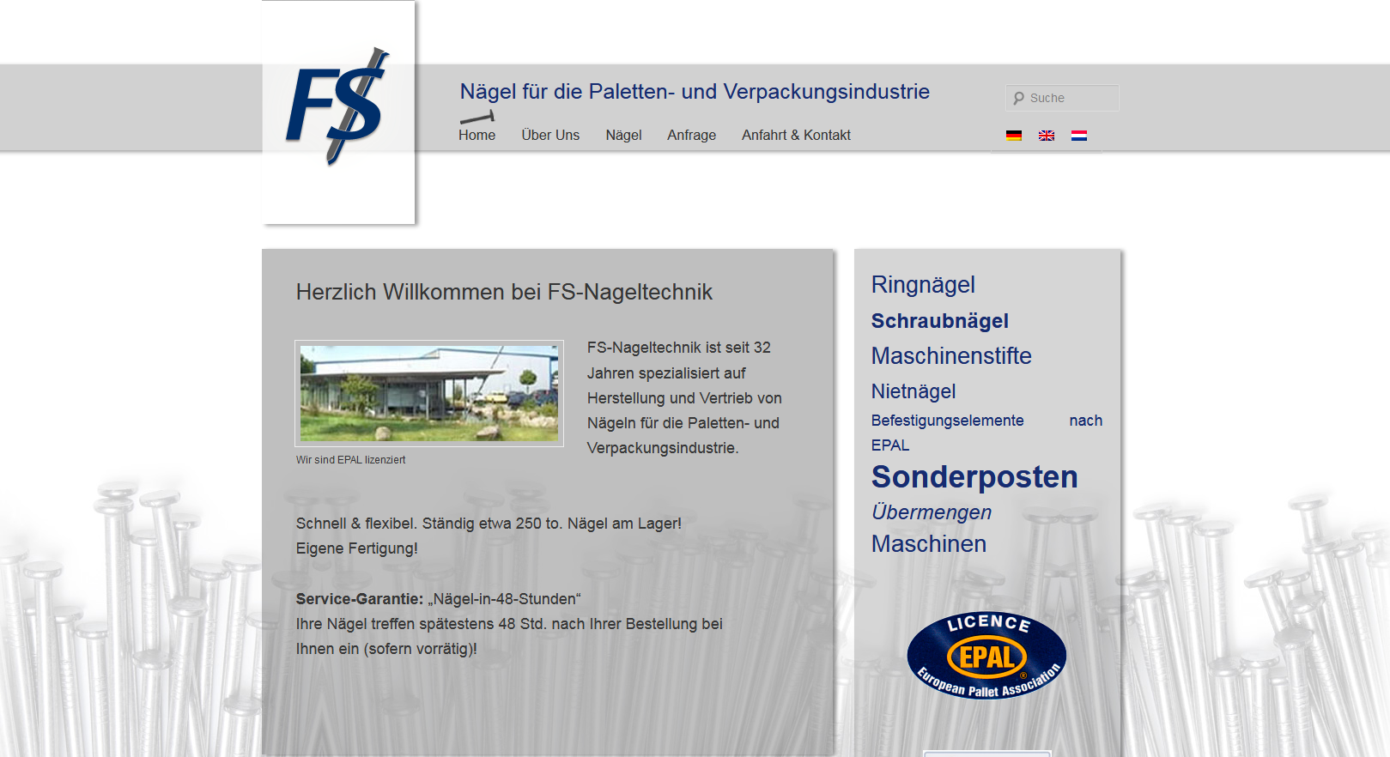The width and height of the screenshot is (1390, 757).
Task: Open the EPAL licence badge
Action: [x=986, y=656]
